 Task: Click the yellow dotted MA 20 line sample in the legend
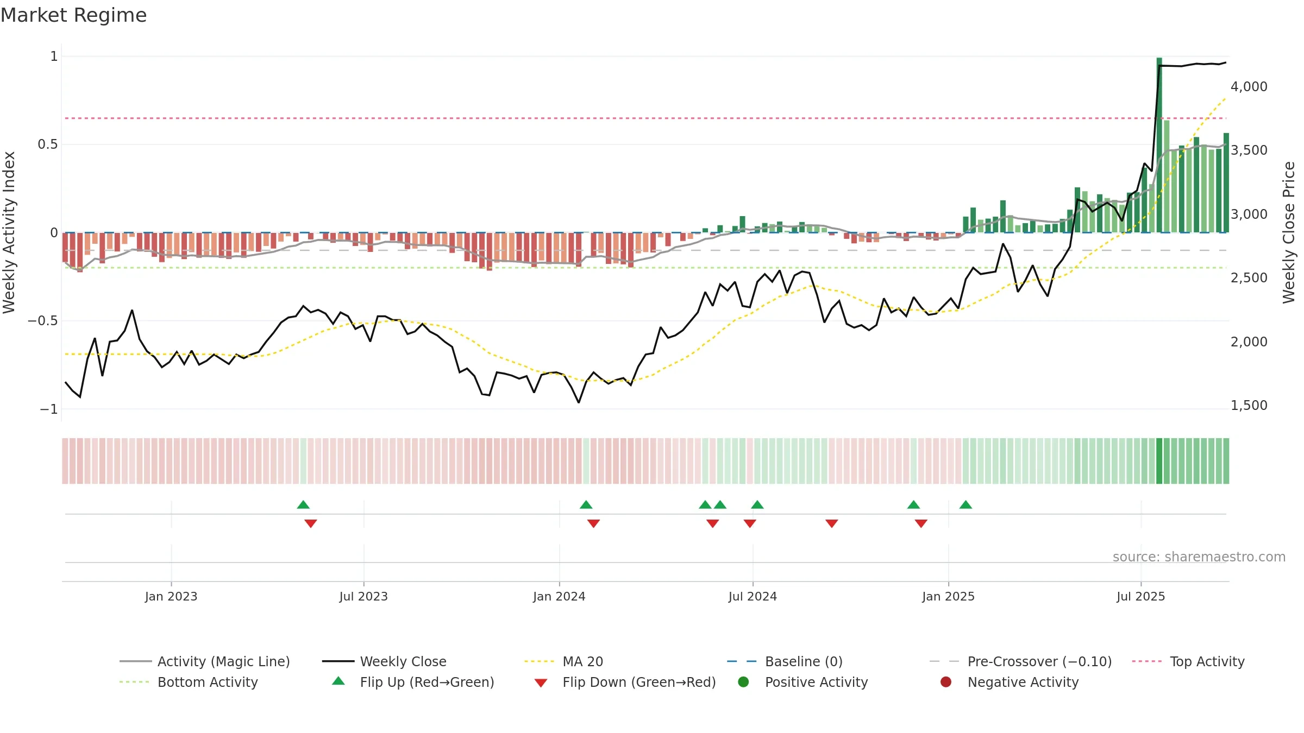coord(540,661)
